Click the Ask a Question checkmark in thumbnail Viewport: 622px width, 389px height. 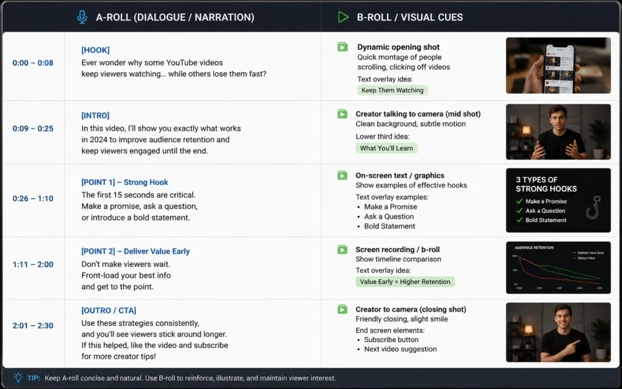519,211
